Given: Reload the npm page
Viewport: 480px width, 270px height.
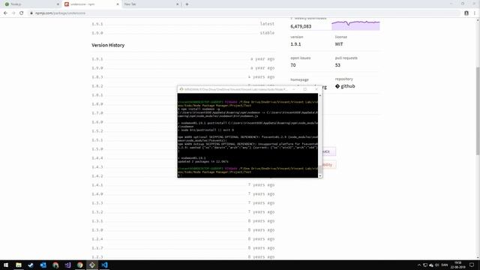Looking at the screenshot, I should [x=22, y=13].
